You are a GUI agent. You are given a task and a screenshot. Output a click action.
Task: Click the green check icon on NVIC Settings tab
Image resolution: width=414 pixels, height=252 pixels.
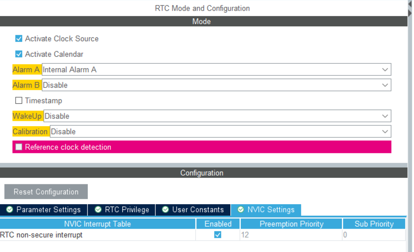pos(241,210)
